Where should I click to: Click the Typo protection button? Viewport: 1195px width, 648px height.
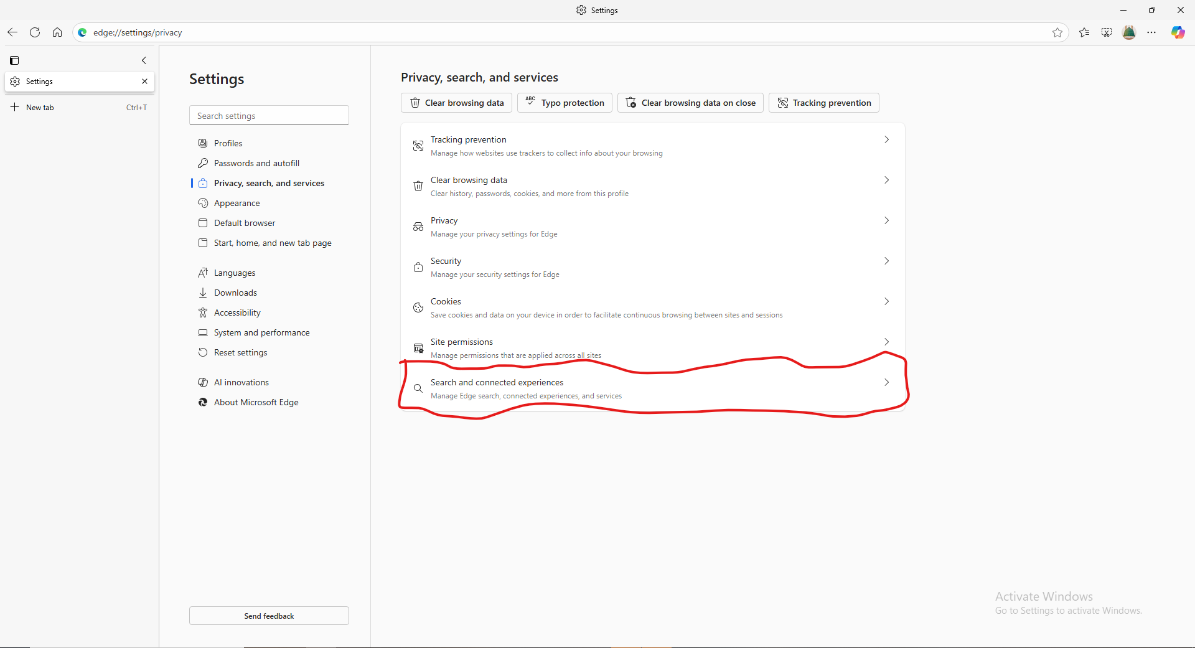565,103
